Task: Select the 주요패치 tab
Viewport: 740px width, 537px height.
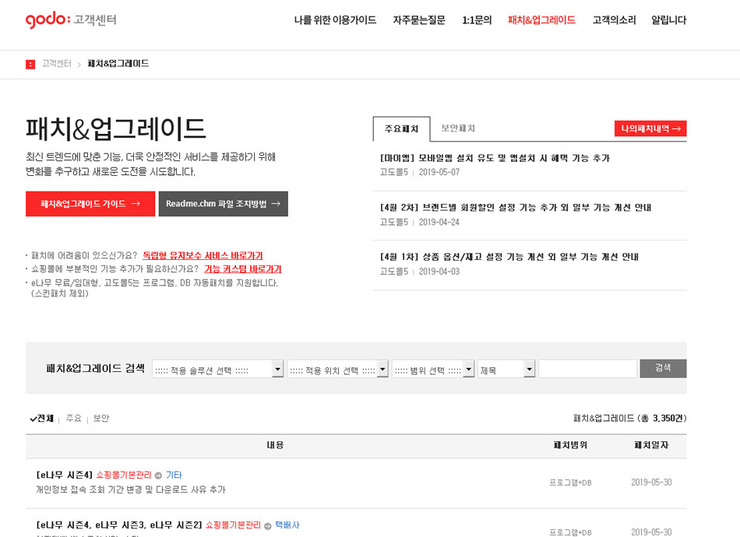Action: [x=401, y=129]
